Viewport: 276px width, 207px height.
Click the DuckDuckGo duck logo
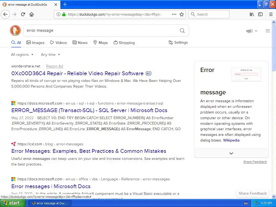15,30
